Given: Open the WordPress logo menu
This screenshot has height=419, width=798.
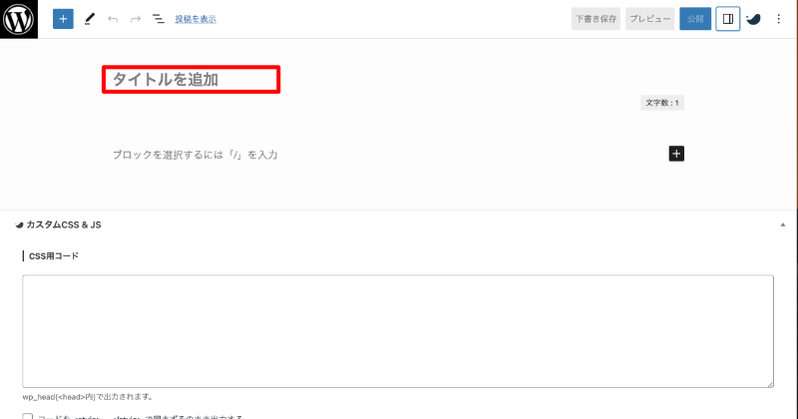Looking at the screenshot, I should click(19, 19).
